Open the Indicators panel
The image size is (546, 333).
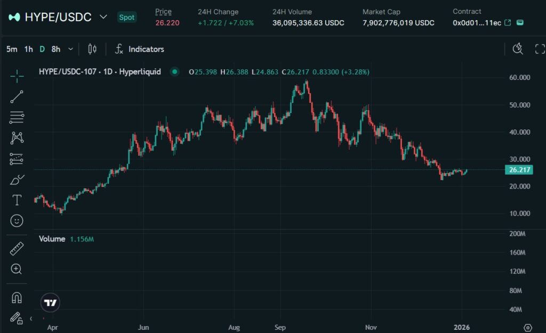(140, 49)
